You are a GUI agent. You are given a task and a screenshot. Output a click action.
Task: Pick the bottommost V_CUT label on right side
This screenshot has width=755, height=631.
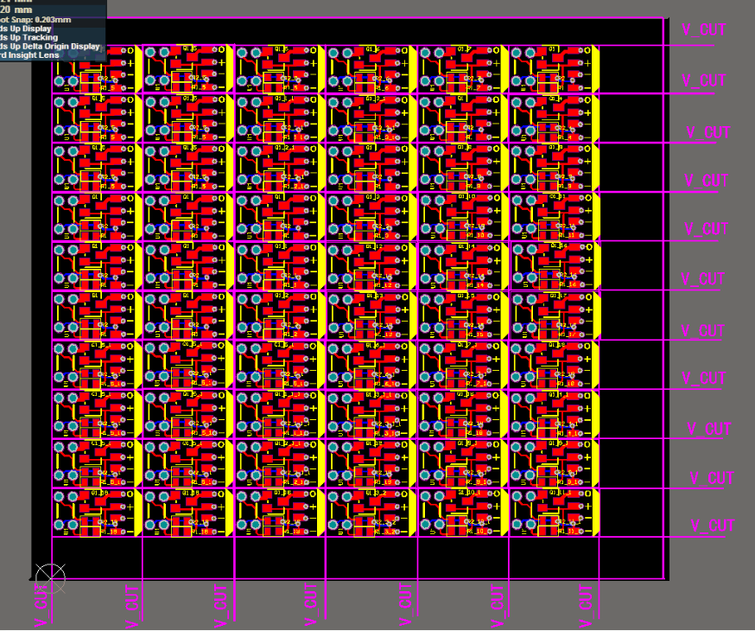click(713, 526)
